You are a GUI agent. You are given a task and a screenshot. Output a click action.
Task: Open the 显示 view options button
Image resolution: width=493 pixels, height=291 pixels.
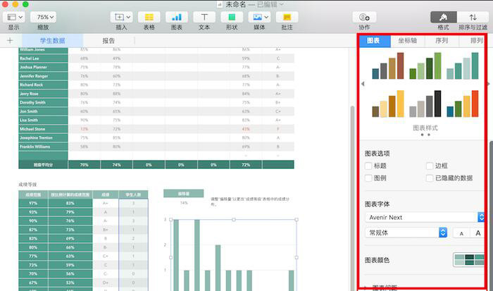14,17
